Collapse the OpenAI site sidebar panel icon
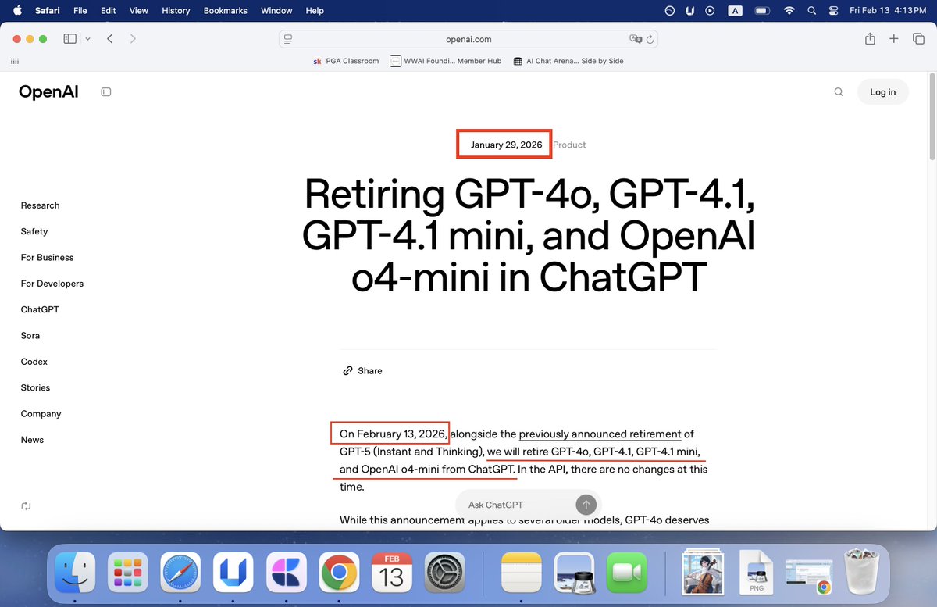This screenshot has width=937, height=607. [x=106, y=92]
